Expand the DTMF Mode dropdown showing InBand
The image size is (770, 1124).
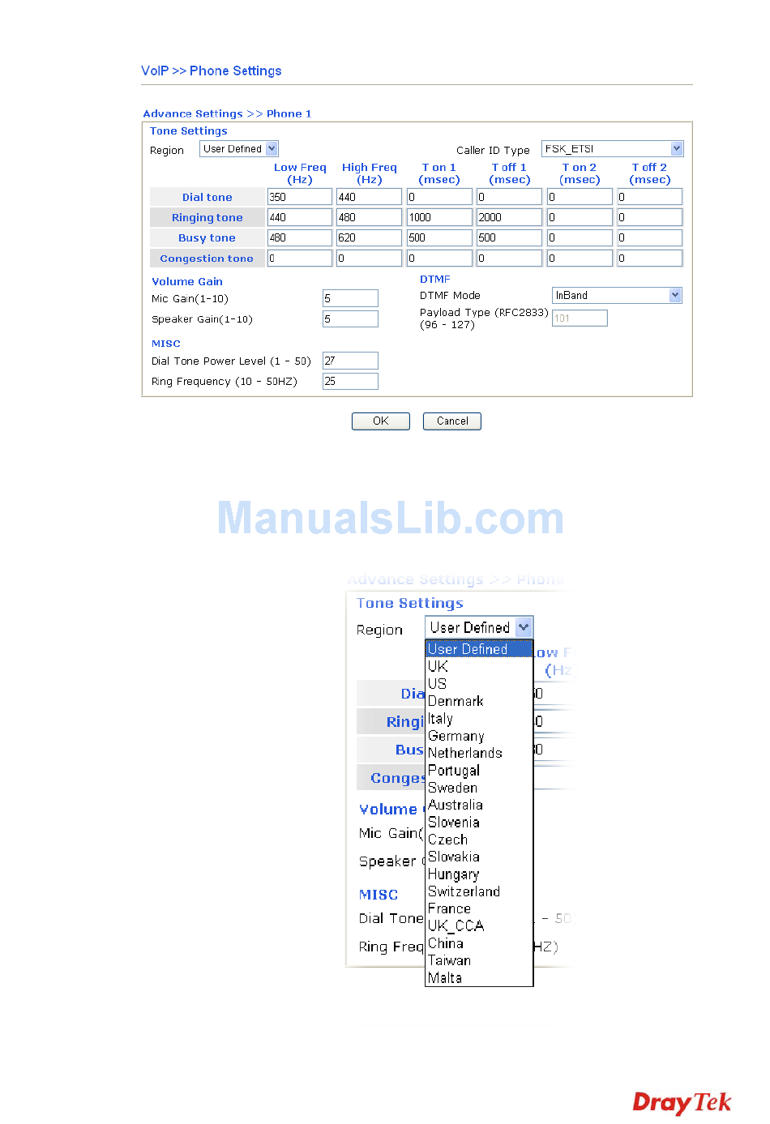(x=617, y=296)
